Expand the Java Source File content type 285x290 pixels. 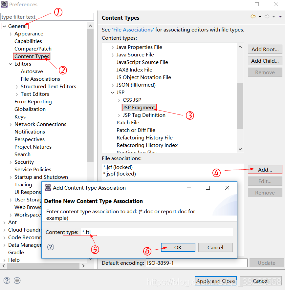point(113,55)
